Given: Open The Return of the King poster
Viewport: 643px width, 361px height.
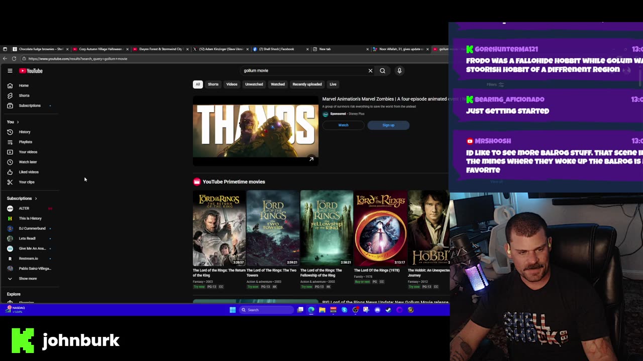Looking at the screenshot, I should [x=219, y=228].
